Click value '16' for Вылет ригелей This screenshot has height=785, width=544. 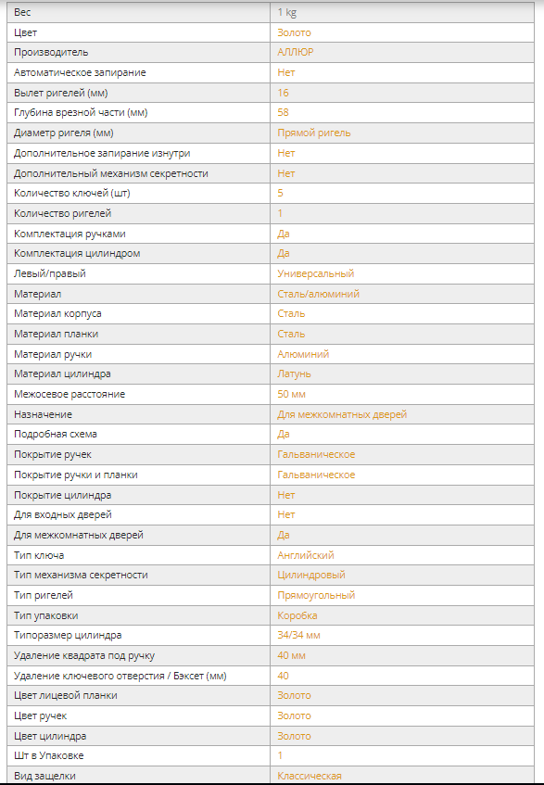[x=283, y=93]
